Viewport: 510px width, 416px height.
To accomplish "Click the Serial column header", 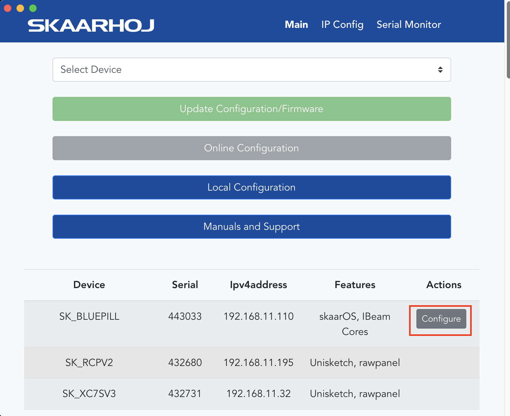I will coord(185,285).
